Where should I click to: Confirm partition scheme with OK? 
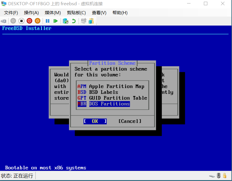[x=95, y=121]
